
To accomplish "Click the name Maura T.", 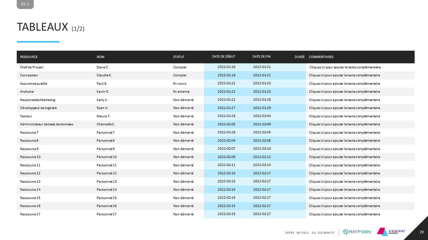I will 103,116.
